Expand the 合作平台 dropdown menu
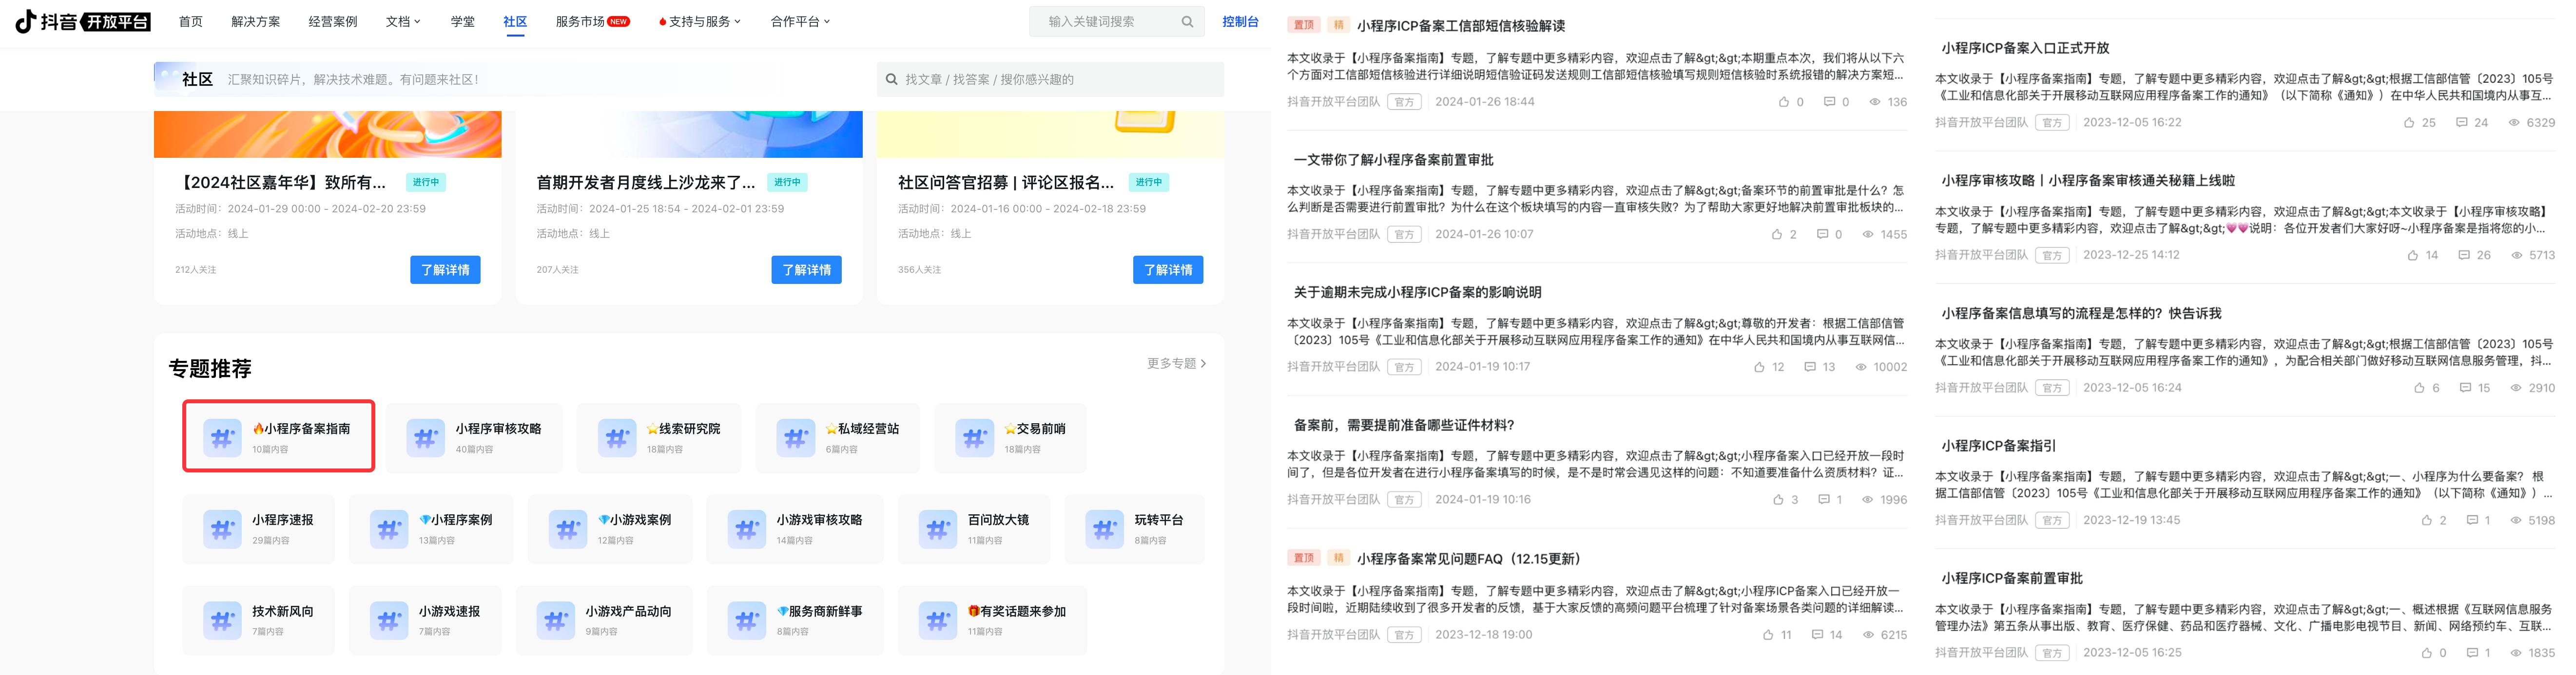This screenshot has height=675, width=2576. click(x=800, y=21)
